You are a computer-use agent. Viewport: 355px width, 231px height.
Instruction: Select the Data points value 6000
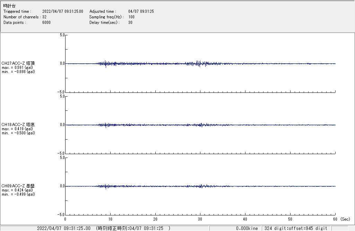point(46,23)
